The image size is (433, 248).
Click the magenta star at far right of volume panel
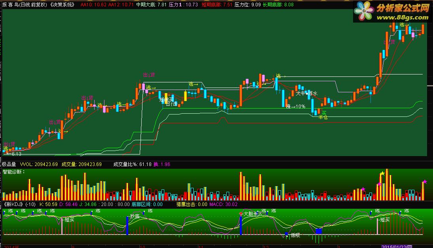pyautogui.click(x=425, y=182)
